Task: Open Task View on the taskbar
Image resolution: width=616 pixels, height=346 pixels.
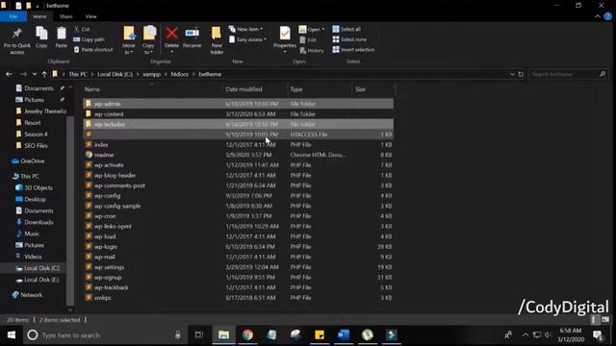Action: (199, 334)
